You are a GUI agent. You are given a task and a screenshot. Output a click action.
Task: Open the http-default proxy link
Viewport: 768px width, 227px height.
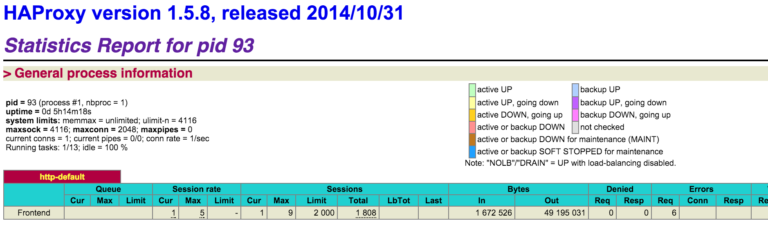pyautogui.click(x=62, y=177)
